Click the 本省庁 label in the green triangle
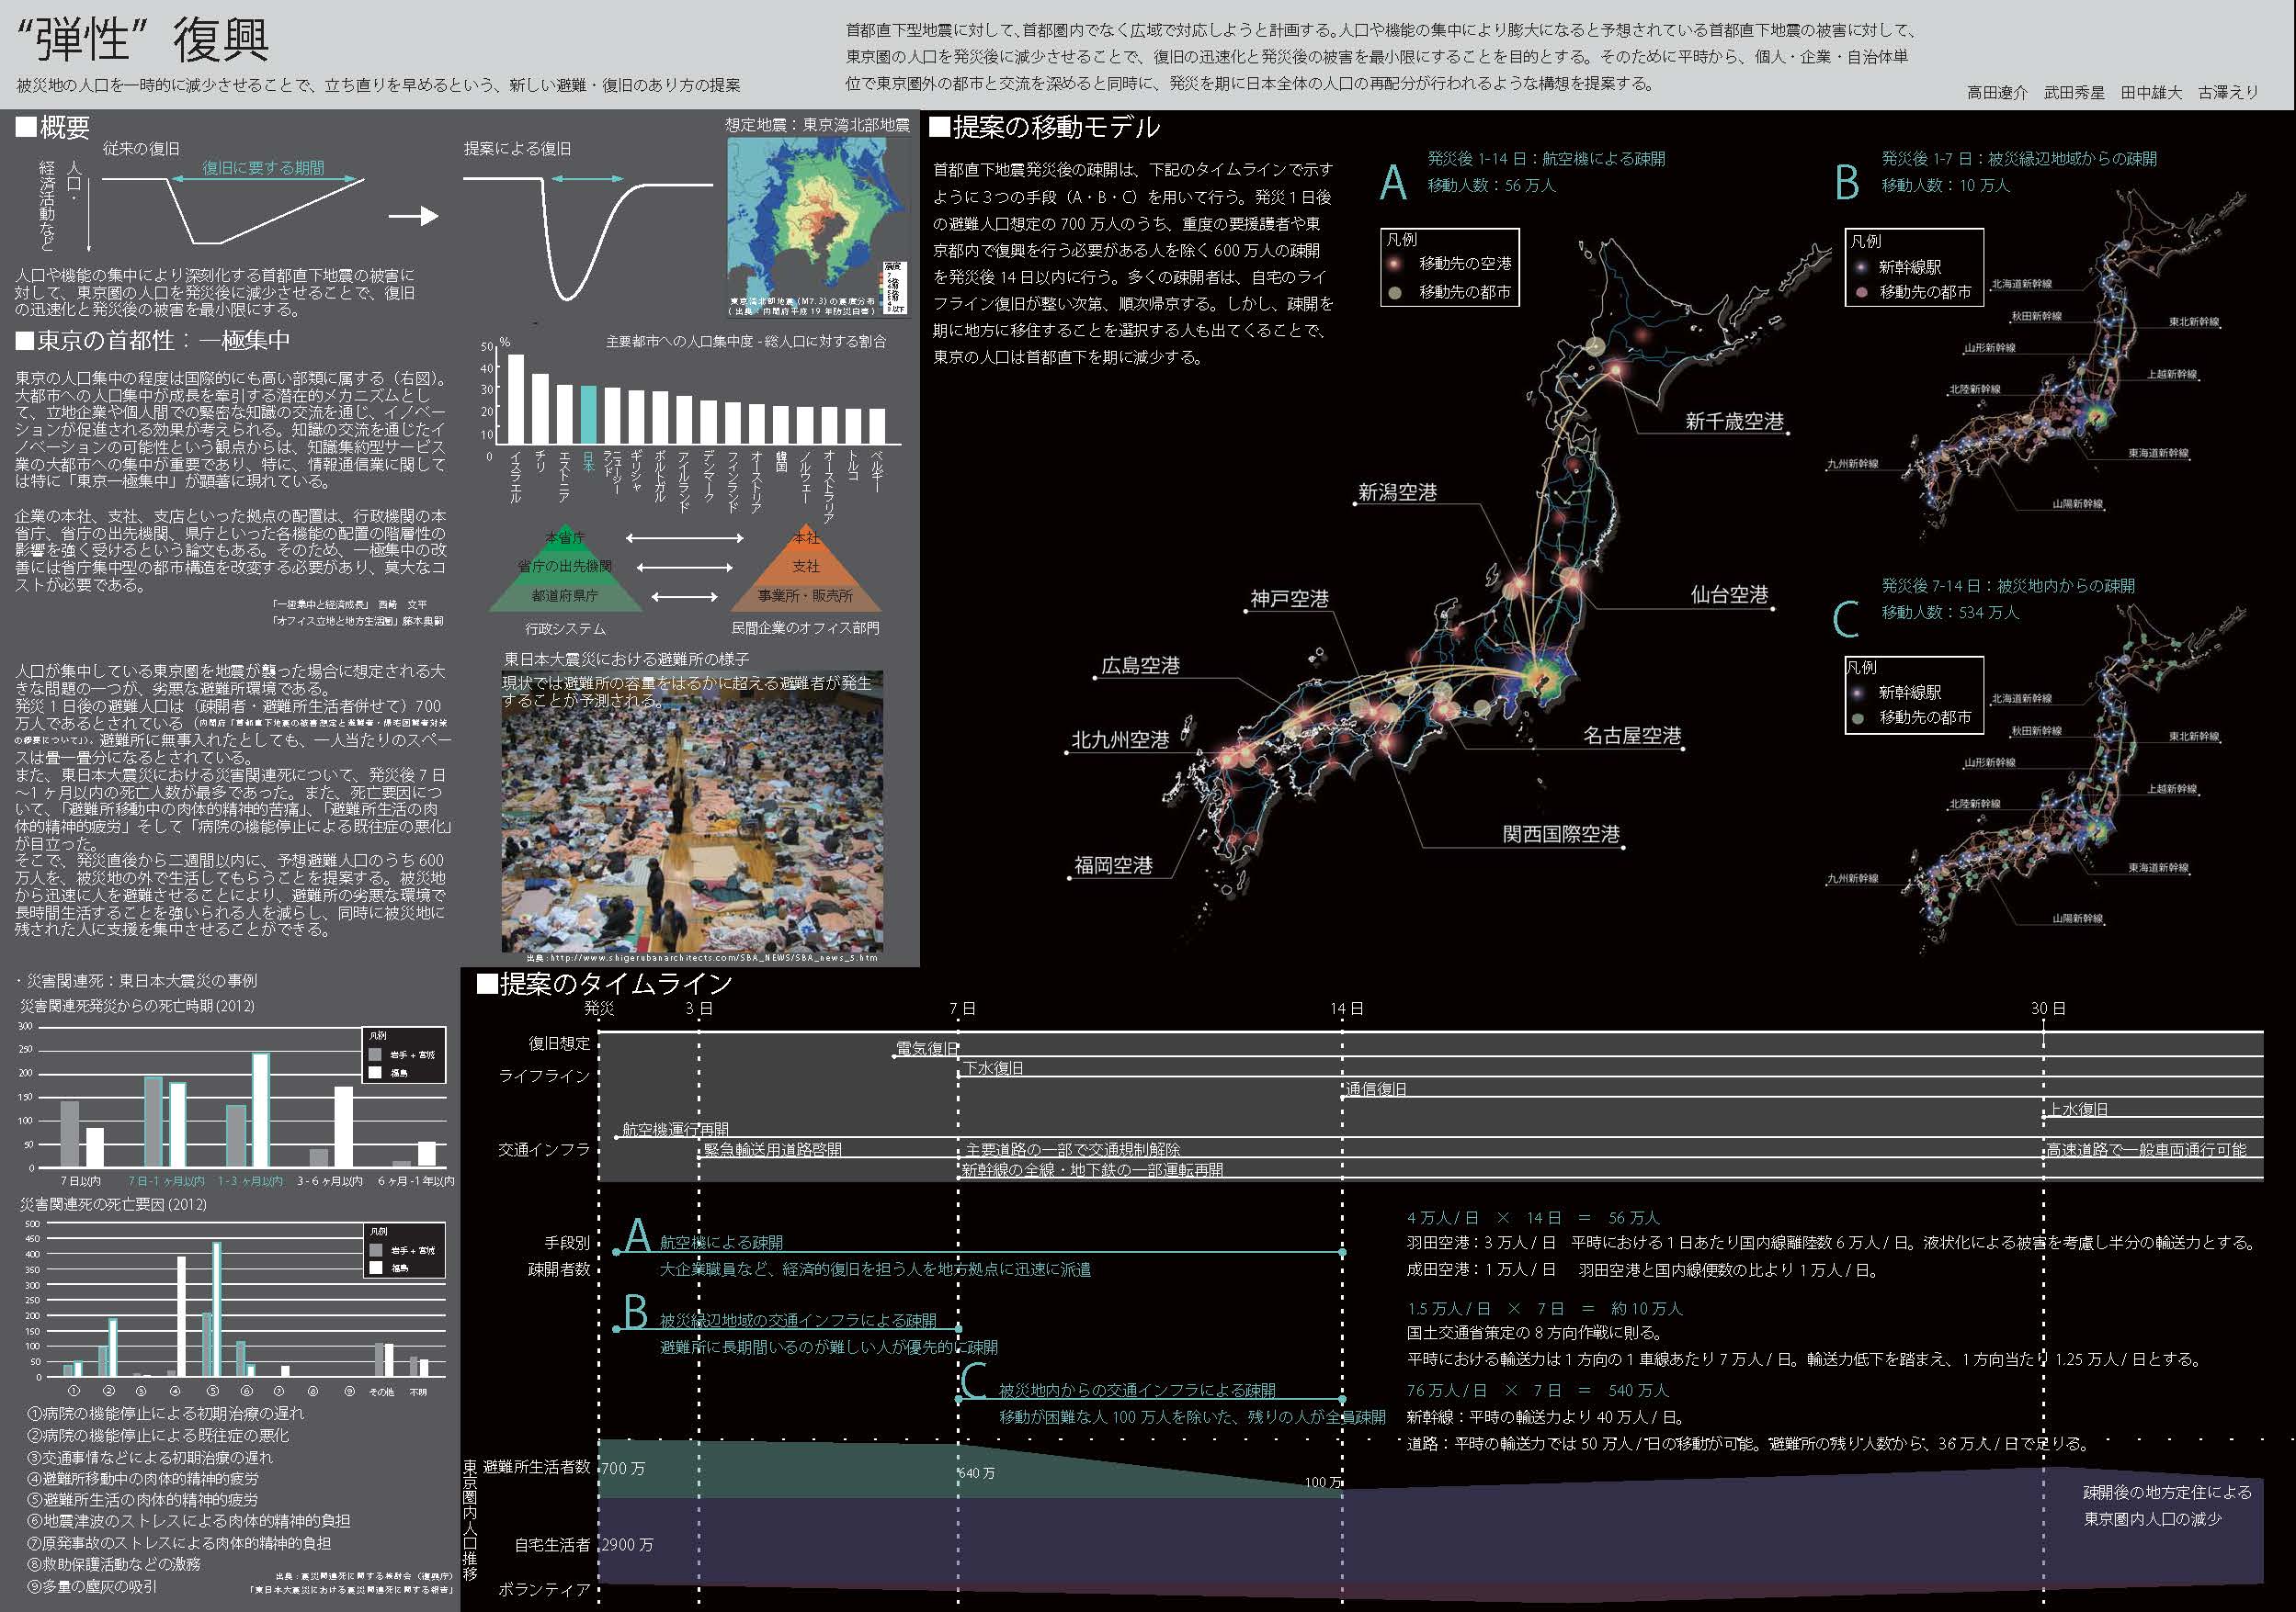This screenshot has width=2296, height=1612. [x=565, y=537]
